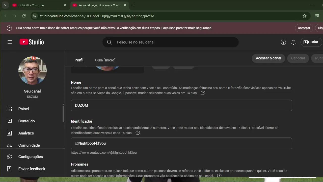The image size is (323, 182).
Task: Click the Seu canal label in sidebar
Action: 32,91
